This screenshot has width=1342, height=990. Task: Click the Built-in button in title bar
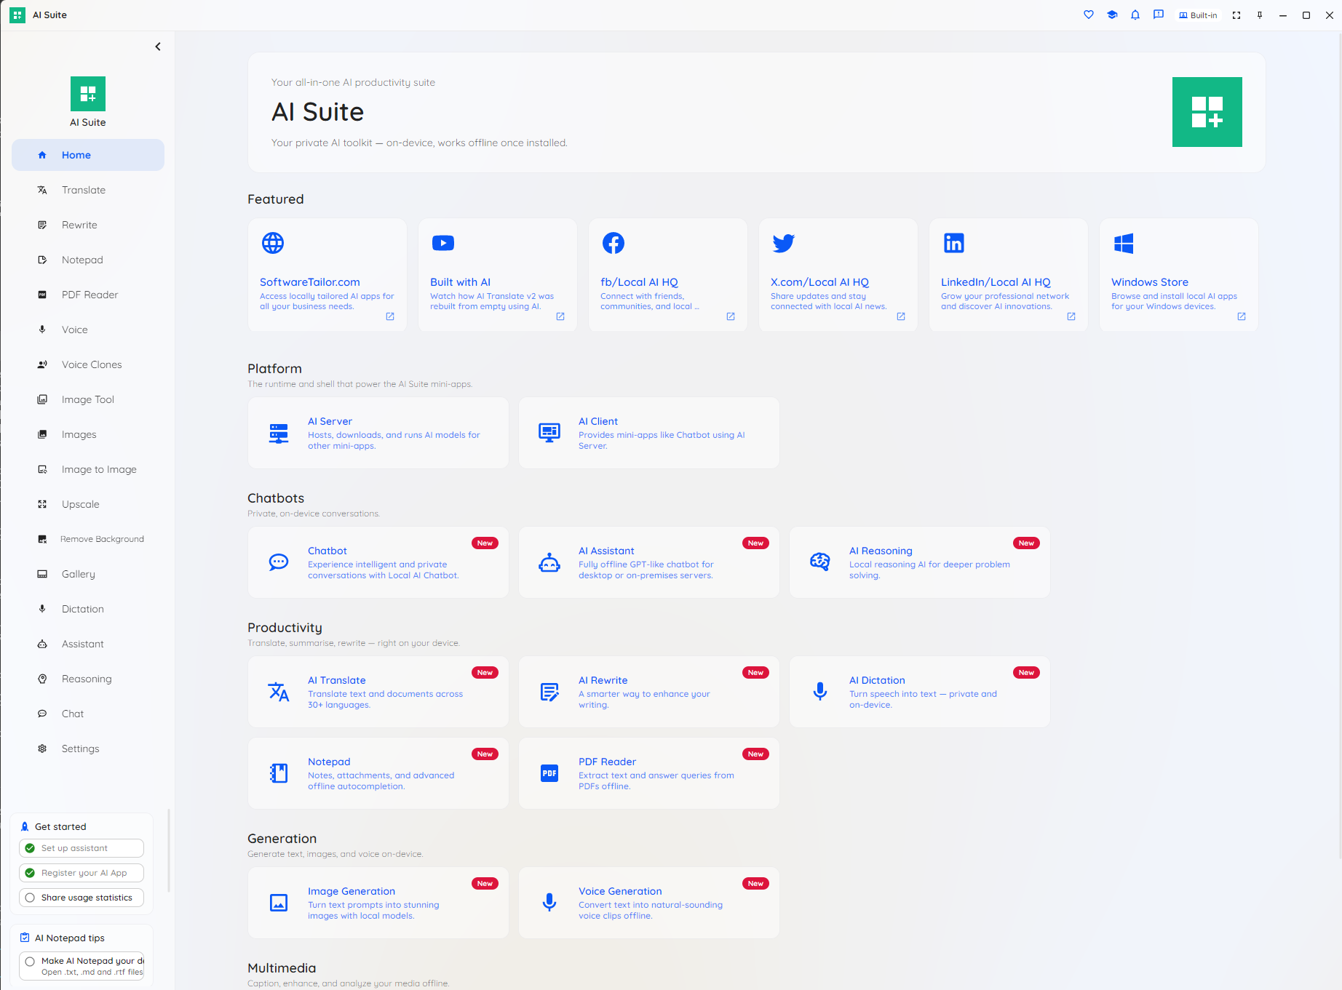(1198, 15)
